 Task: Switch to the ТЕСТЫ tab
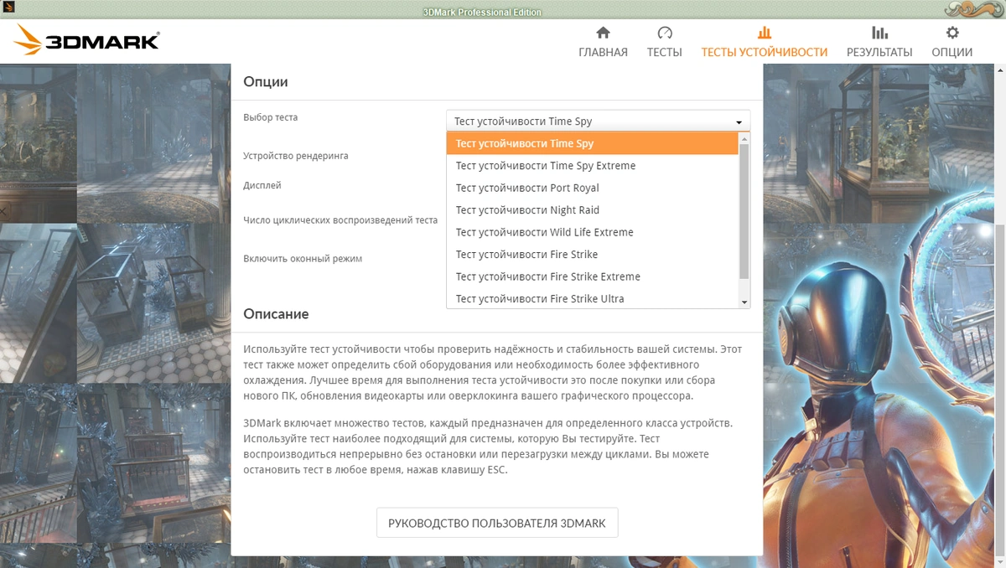pos(665,52)
